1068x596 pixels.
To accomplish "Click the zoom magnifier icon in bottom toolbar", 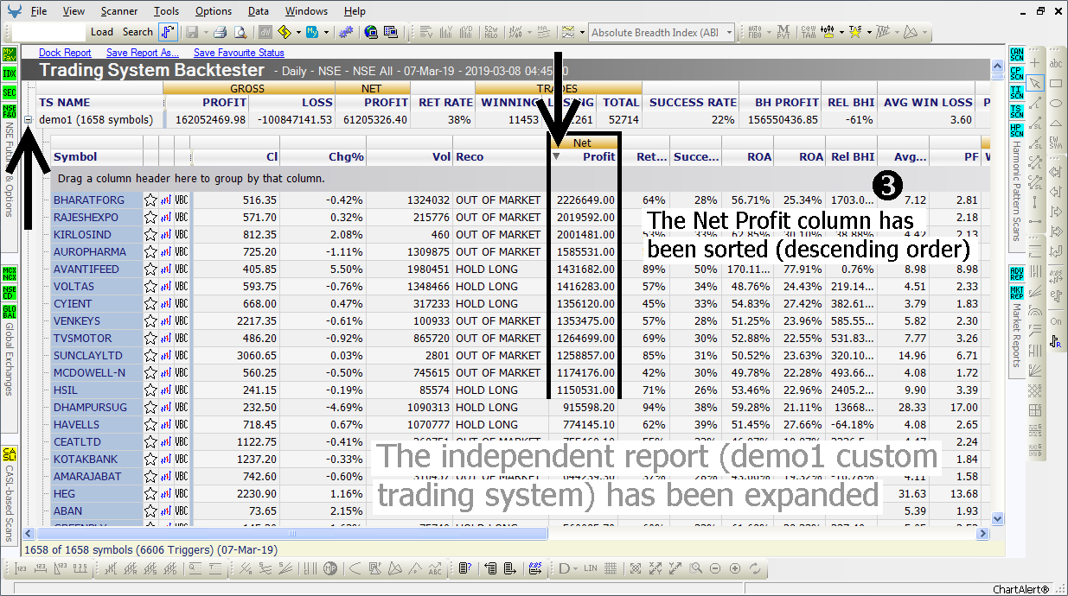I will coord(695,568).
